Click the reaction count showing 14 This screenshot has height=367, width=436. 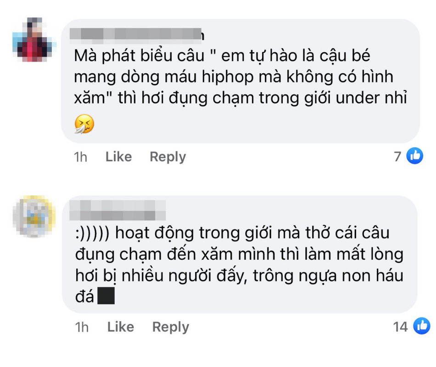click(x=400, y=327)
